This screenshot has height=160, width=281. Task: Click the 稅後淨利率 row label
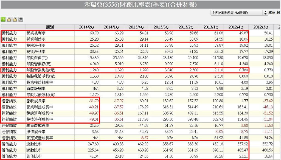36,52
